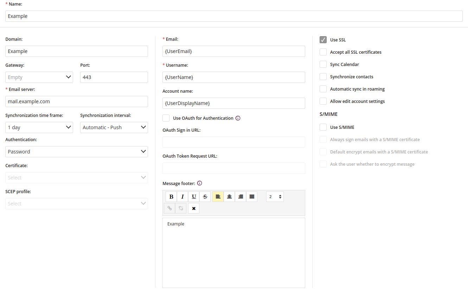Click the insert link icon

click(169, 208)
